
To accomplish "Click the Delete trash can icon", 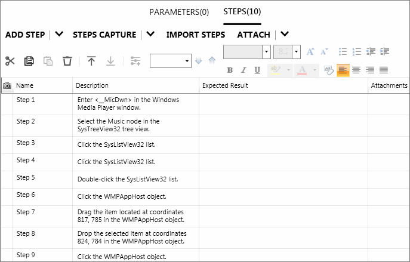I will [67, 61].
